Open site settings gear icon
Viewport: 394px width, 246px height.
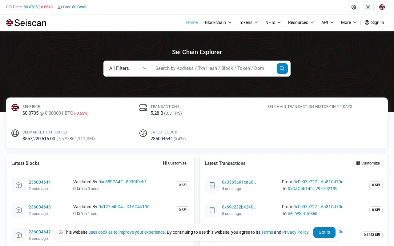[x=354, y=7]
